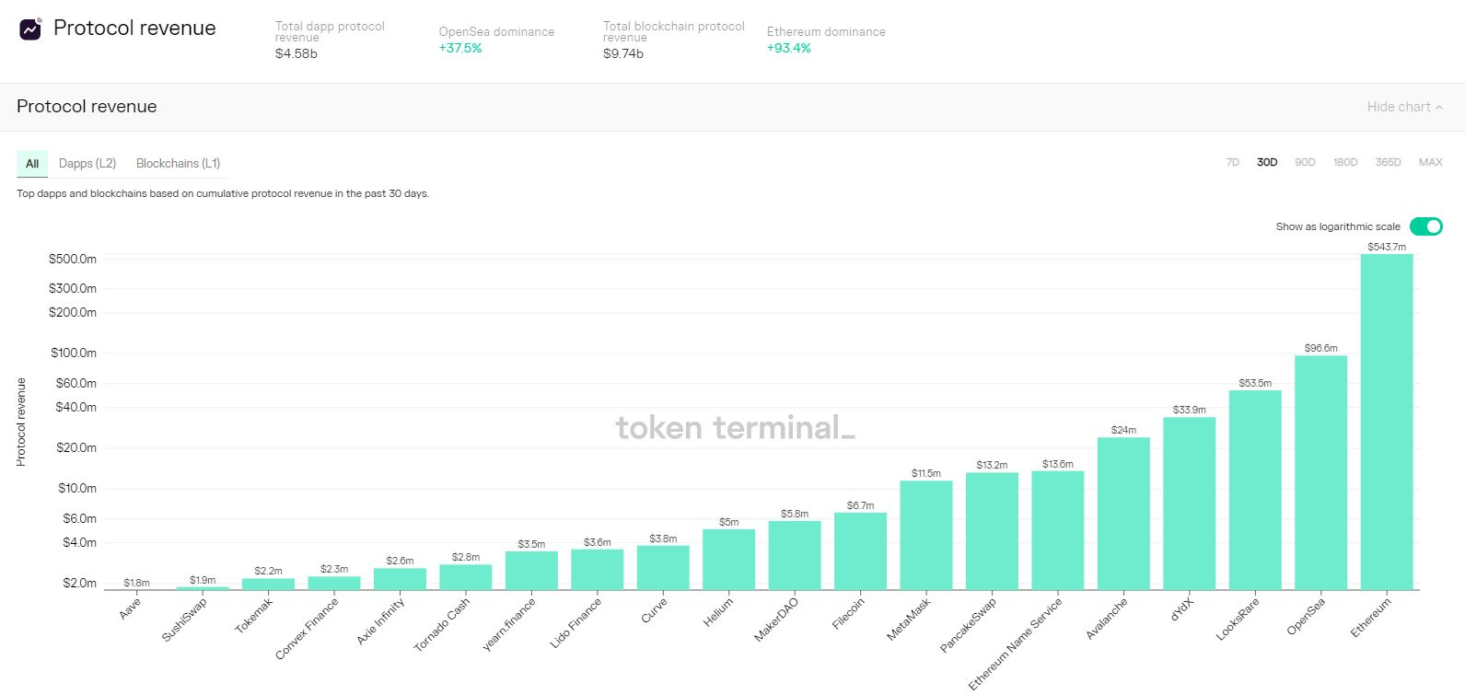Viewport: 1465px width, 695px height.
Task: Switch to Blockchains (L1) tab
Action: [x=178, y=164]
